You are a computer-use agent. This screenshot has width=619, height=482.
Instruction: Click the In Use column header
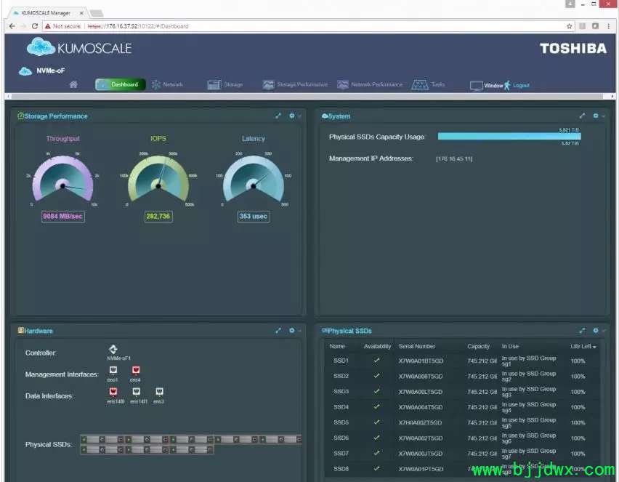pos(510,347)
